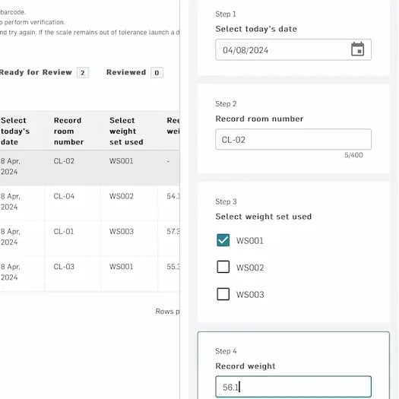Select the CL-02 table row
The width and height of the screenshot is (399, 399).
coord(90,168)
